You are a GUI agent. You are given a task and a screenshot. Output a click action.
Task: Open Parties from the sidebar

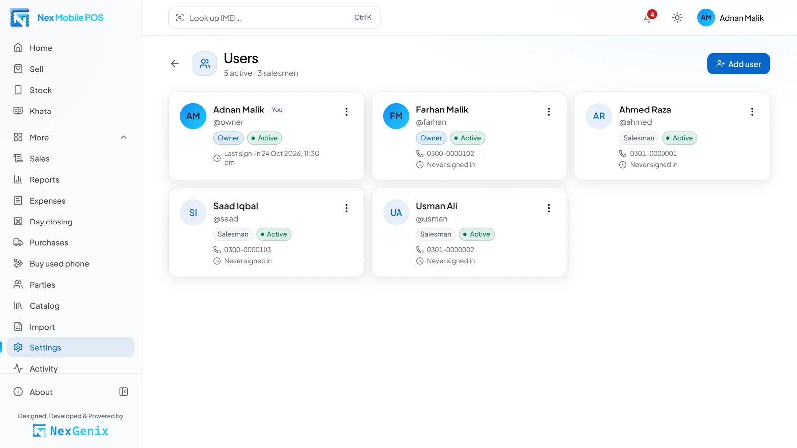point(71,285)
